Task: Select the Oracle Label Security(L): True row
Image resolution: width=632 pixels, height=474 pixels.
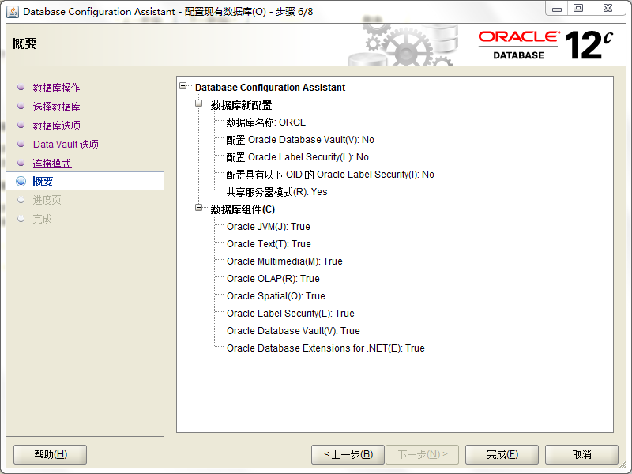Action: pos(291,313)
